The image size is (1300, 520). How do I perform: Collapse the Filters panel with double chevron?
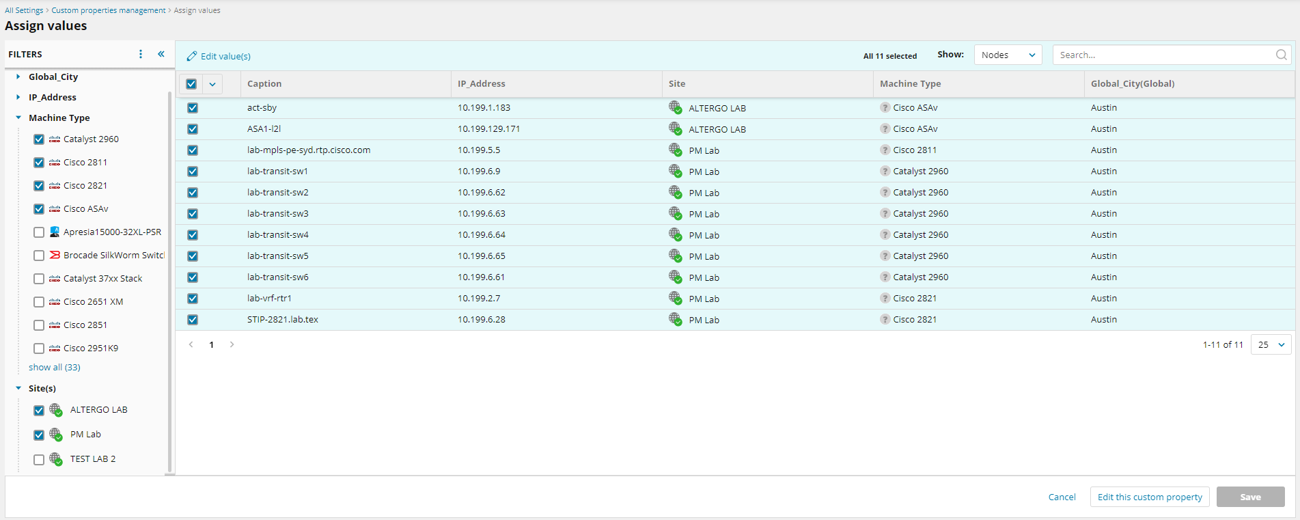(x=161, y=54)
